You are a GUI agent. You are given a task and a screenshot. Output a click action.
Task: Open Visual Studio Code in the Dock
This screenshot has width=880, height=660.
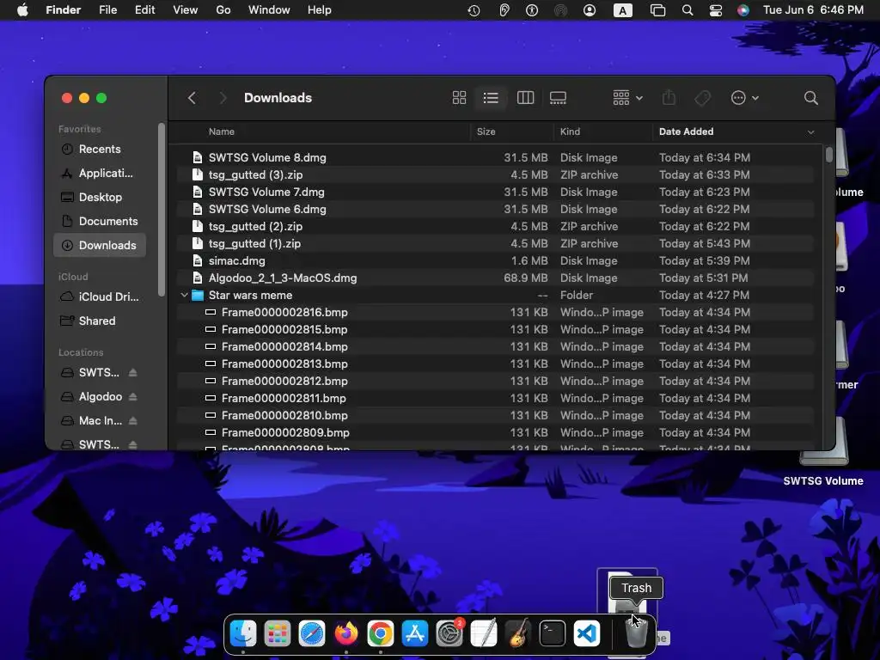(586, 634)
